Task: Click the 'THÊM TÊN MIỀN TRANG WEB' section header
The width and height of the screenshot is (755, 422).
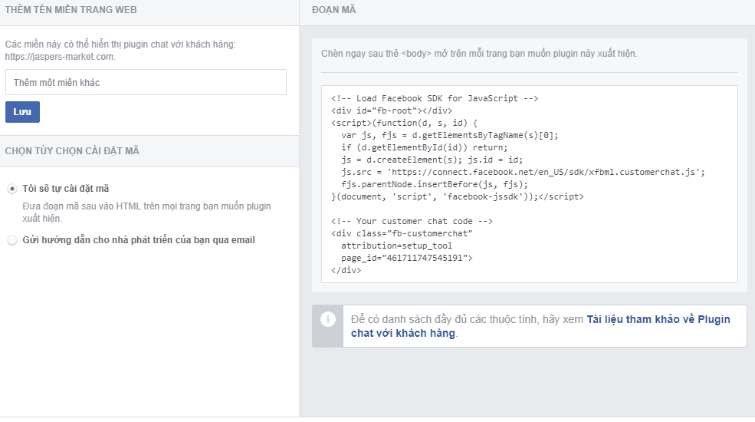Action: [x=71, y=9]
